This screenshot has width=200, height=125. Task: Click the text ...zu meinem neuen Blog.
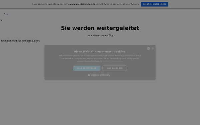point(100,35)
